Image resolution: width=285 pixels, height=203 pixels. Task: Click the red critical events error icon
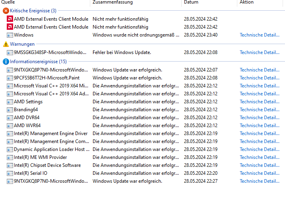click(6, 11)
